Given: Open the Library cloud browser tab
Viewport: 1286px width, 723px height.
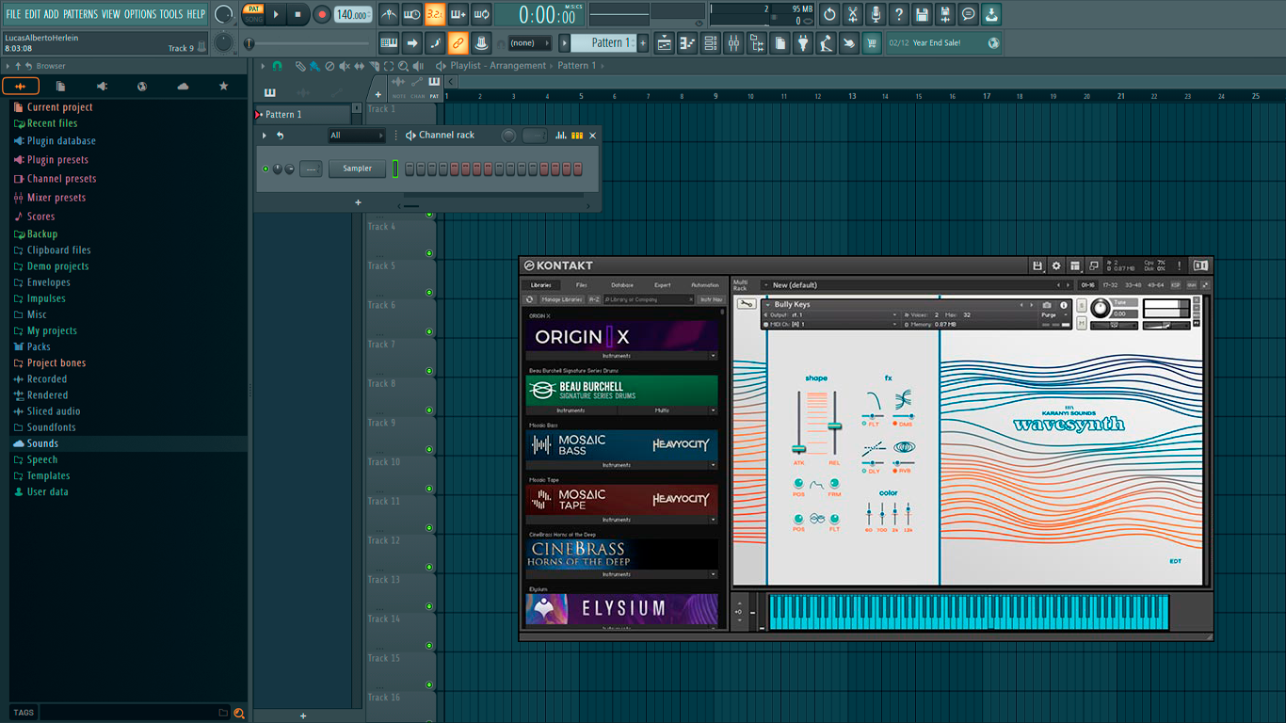Looking at the screenshot, I should click(183, 87).
